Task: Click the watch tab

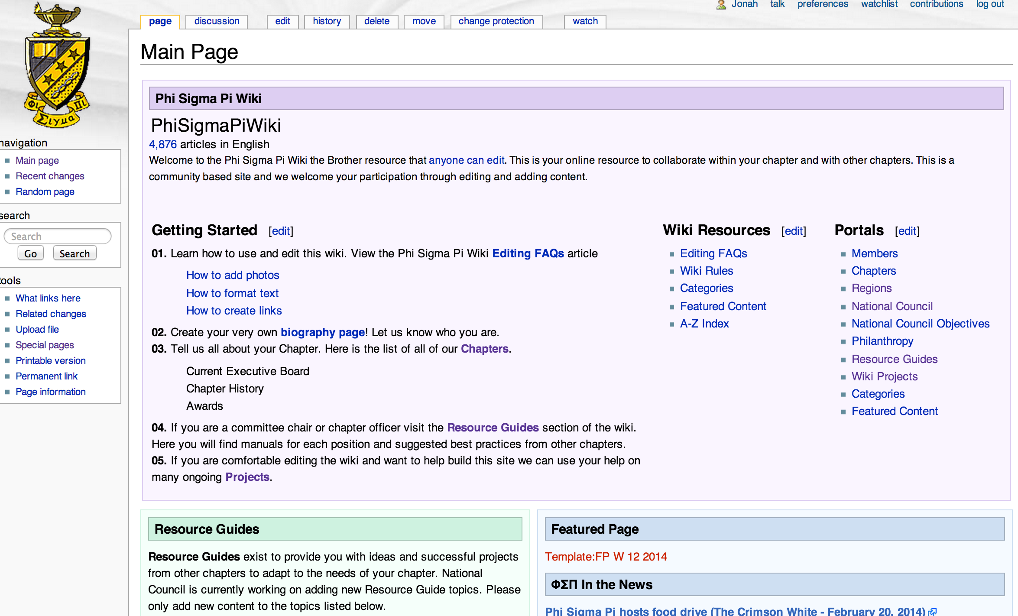Action: point(585,21)
